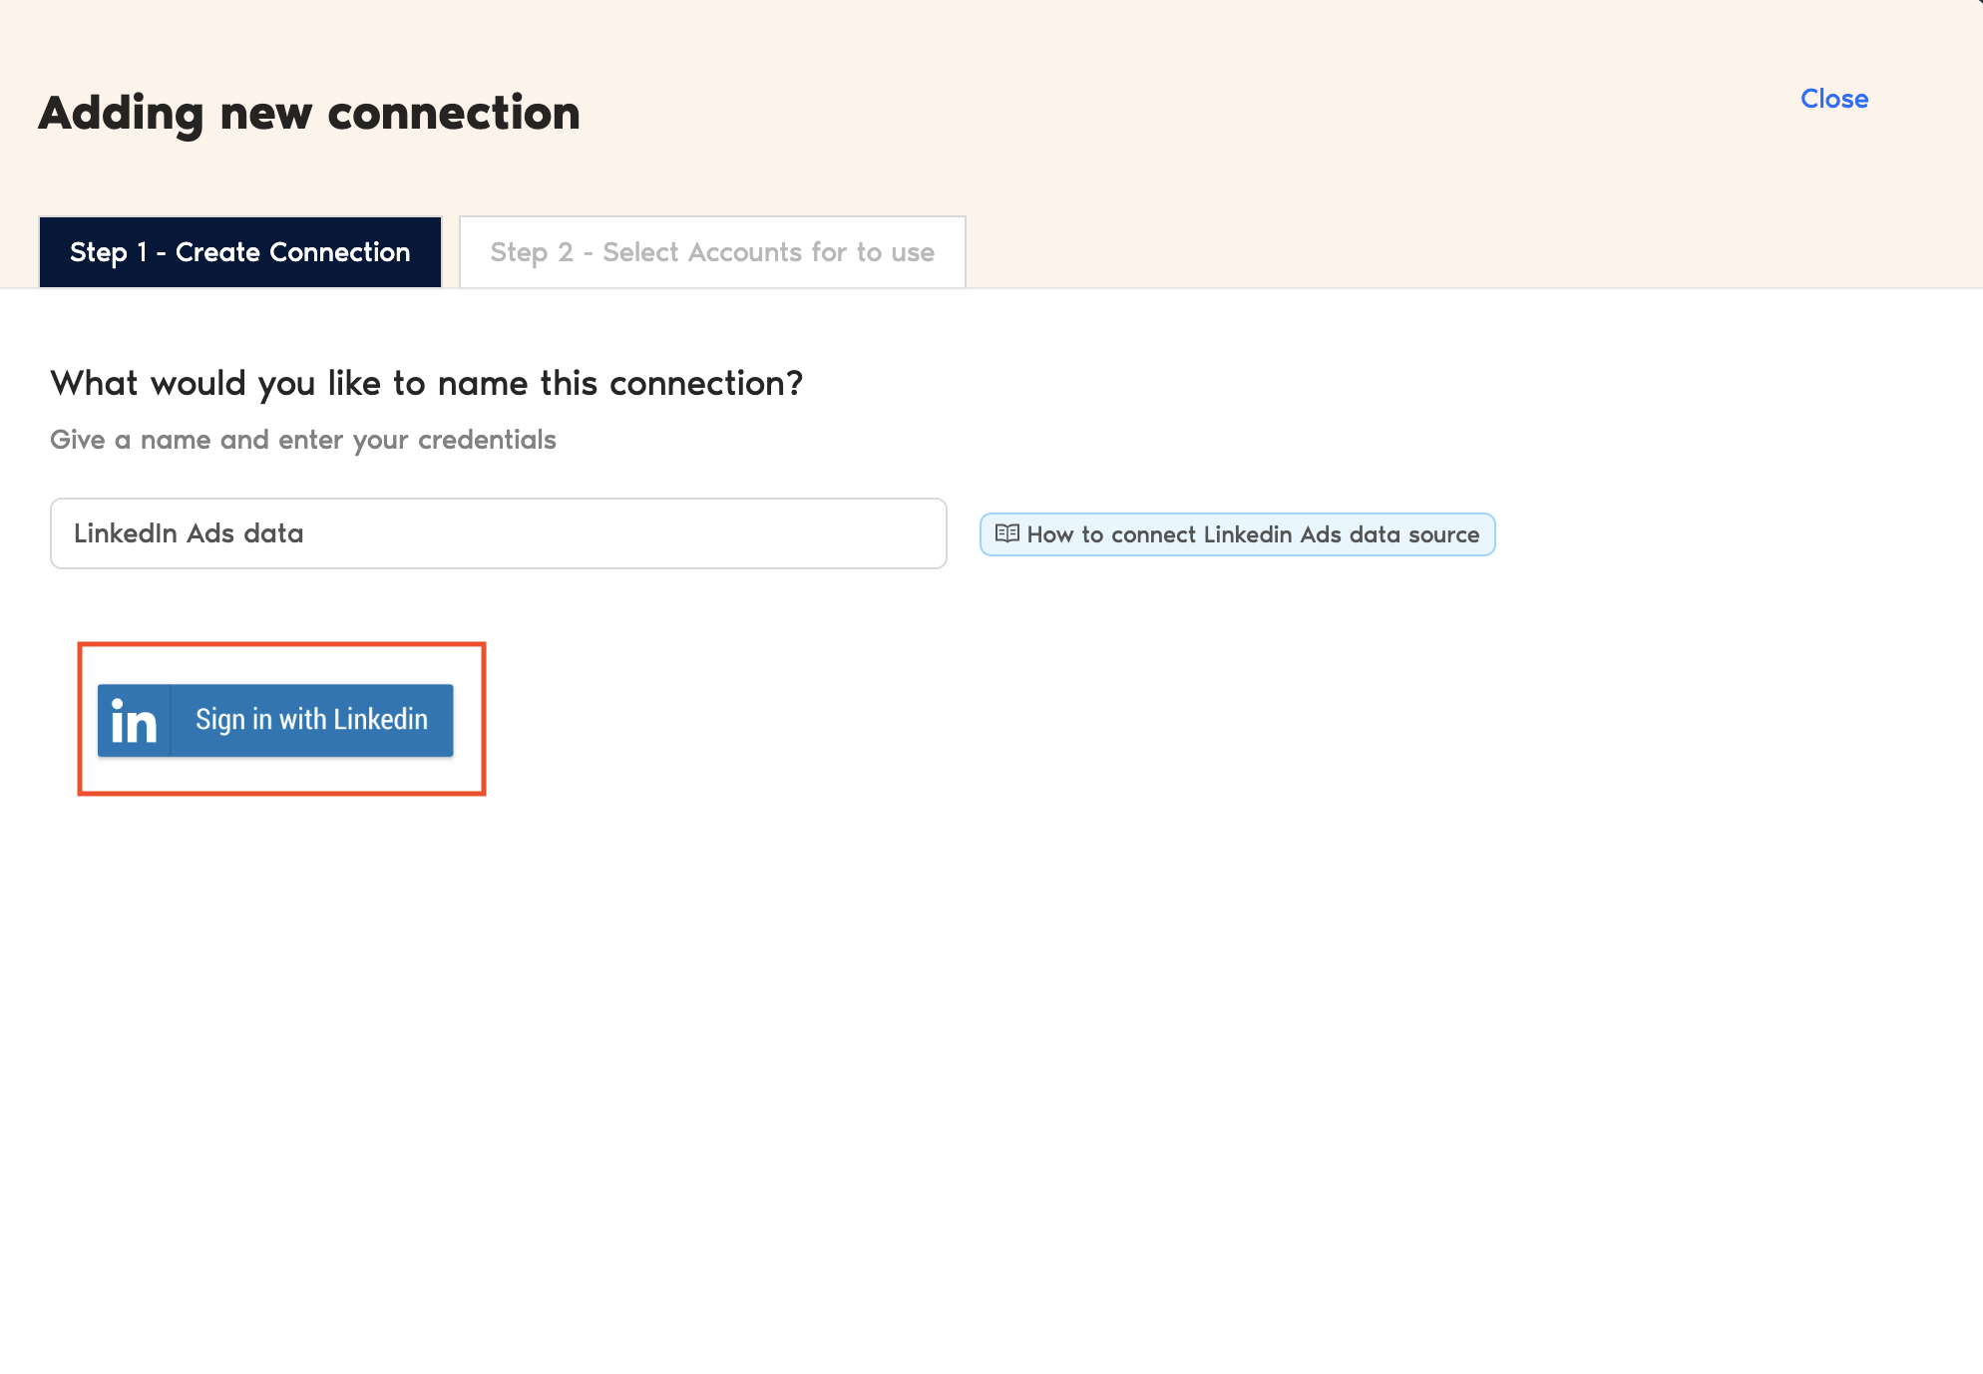Viewport: 1983px width, 1374px height.
Task: Click empty right end of name field
Action: point(878,533)
